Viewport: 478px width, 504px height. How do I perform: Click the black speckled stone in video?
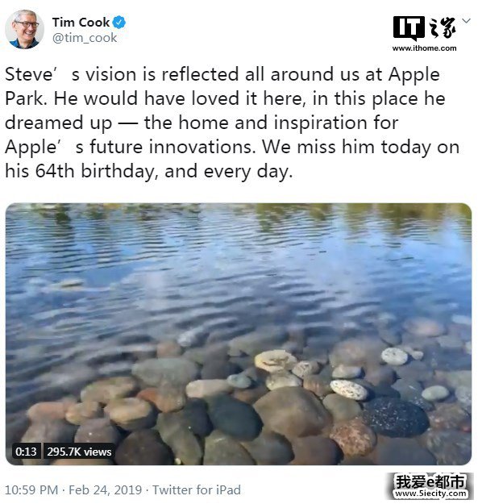click(x=396, y=417)
